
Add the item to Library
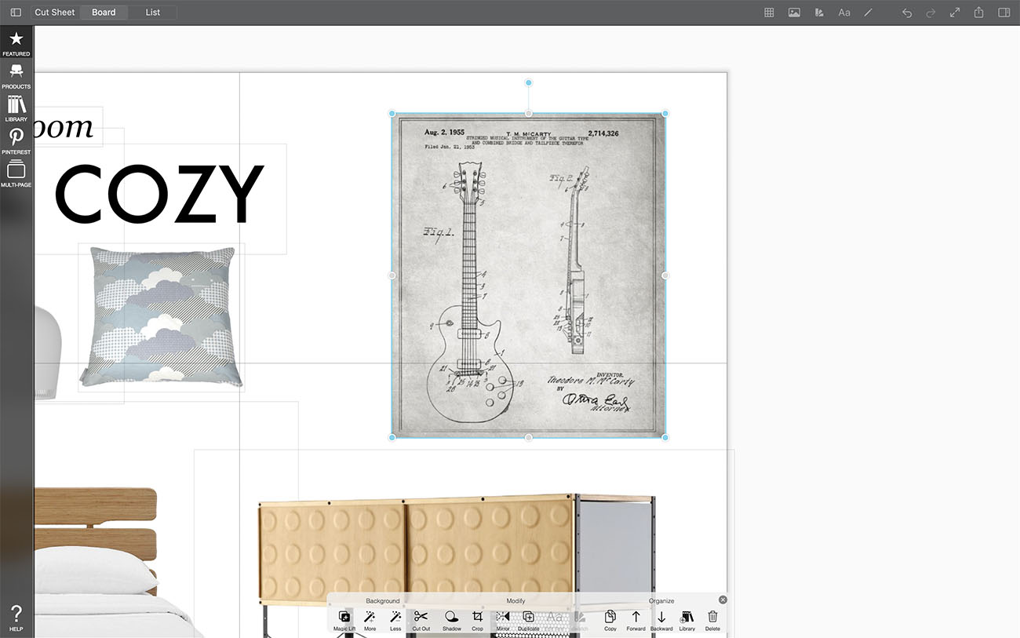click(687, 618)
